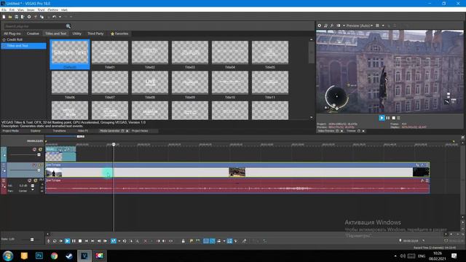Image resolution: width=466 pixels, height=262 pixels.
Task: Open the Favorites tab
Action: point(119,33)
